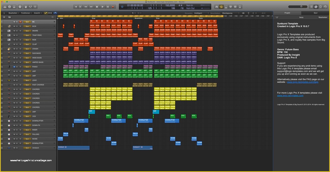Adjust the master volume slider
This screenshot has height=172, width=330.
tap(298, 7)
